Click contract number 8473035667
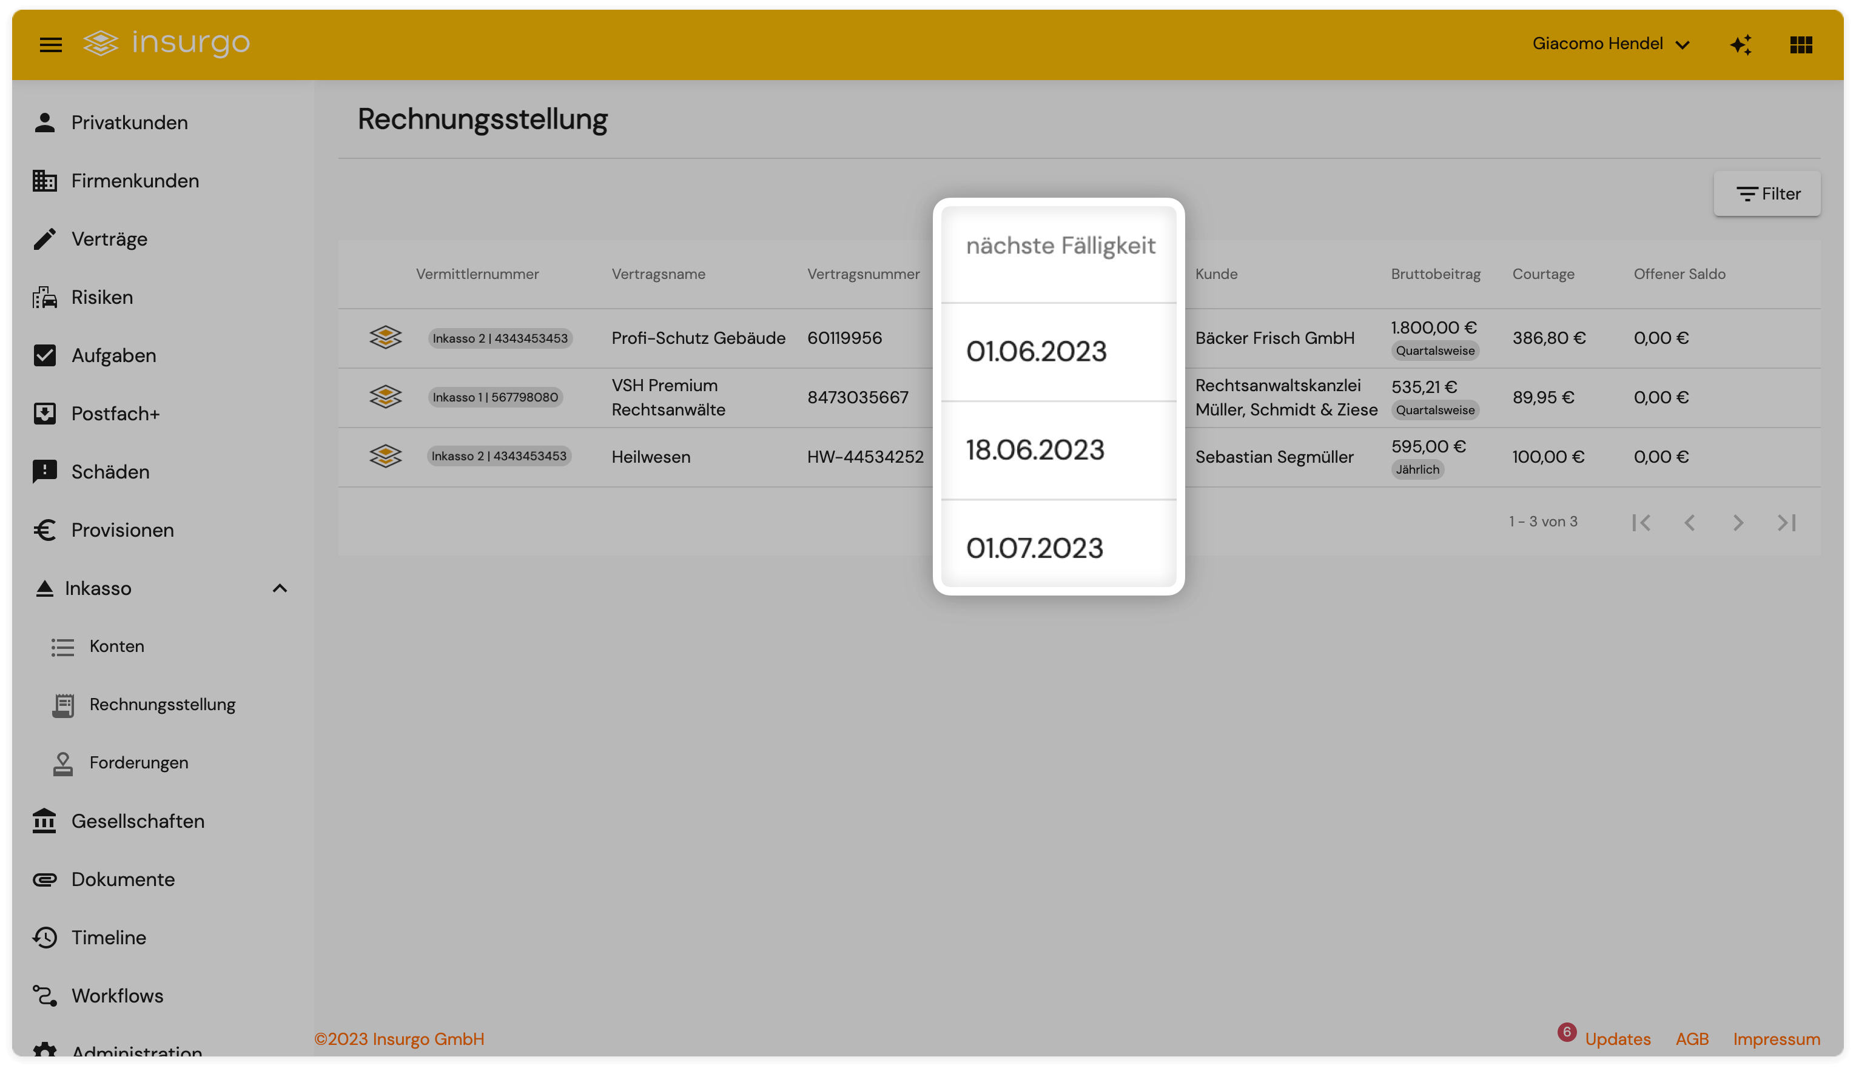Screen dimensions: 1856x1071 (857, 397)
